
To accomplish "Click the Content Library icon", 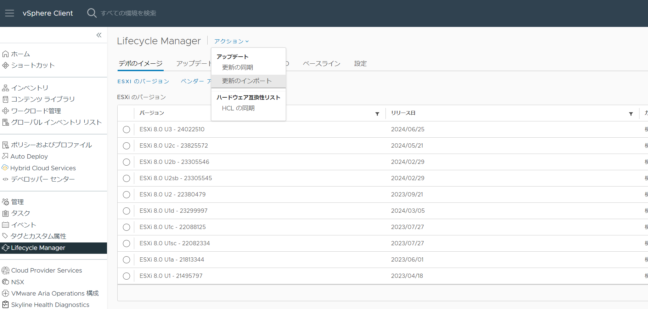I will [5, 99].
